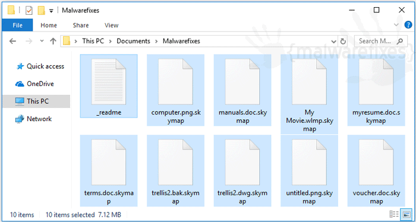
Task: Click the My Movie.wlmp.skymap file name
Action: coord(310,121)
